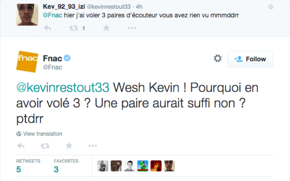Open more options under Fnac's tweet
This screenshot has height=181, width=290.
pyautogui.click(x=93, y=146)
